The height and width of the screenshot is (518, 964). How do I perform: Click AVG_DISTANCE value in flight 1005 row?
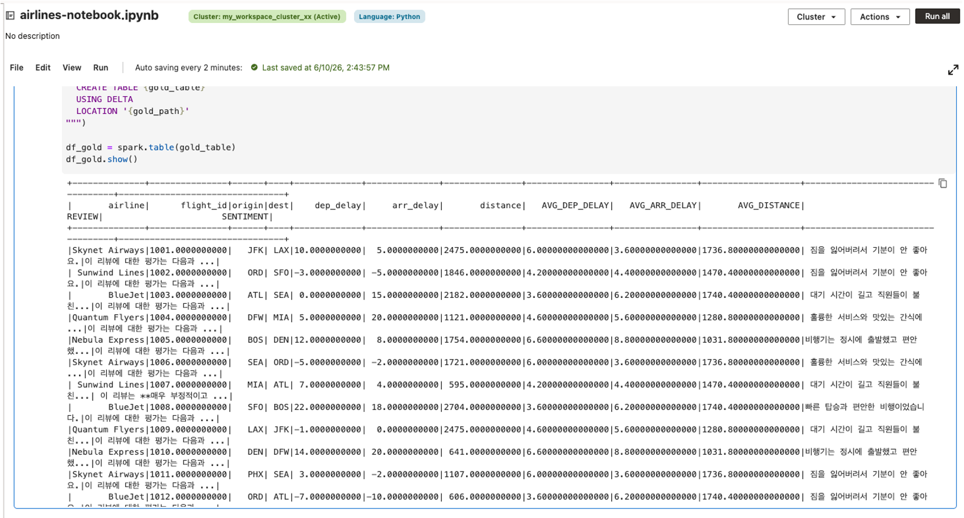(751, 340)
